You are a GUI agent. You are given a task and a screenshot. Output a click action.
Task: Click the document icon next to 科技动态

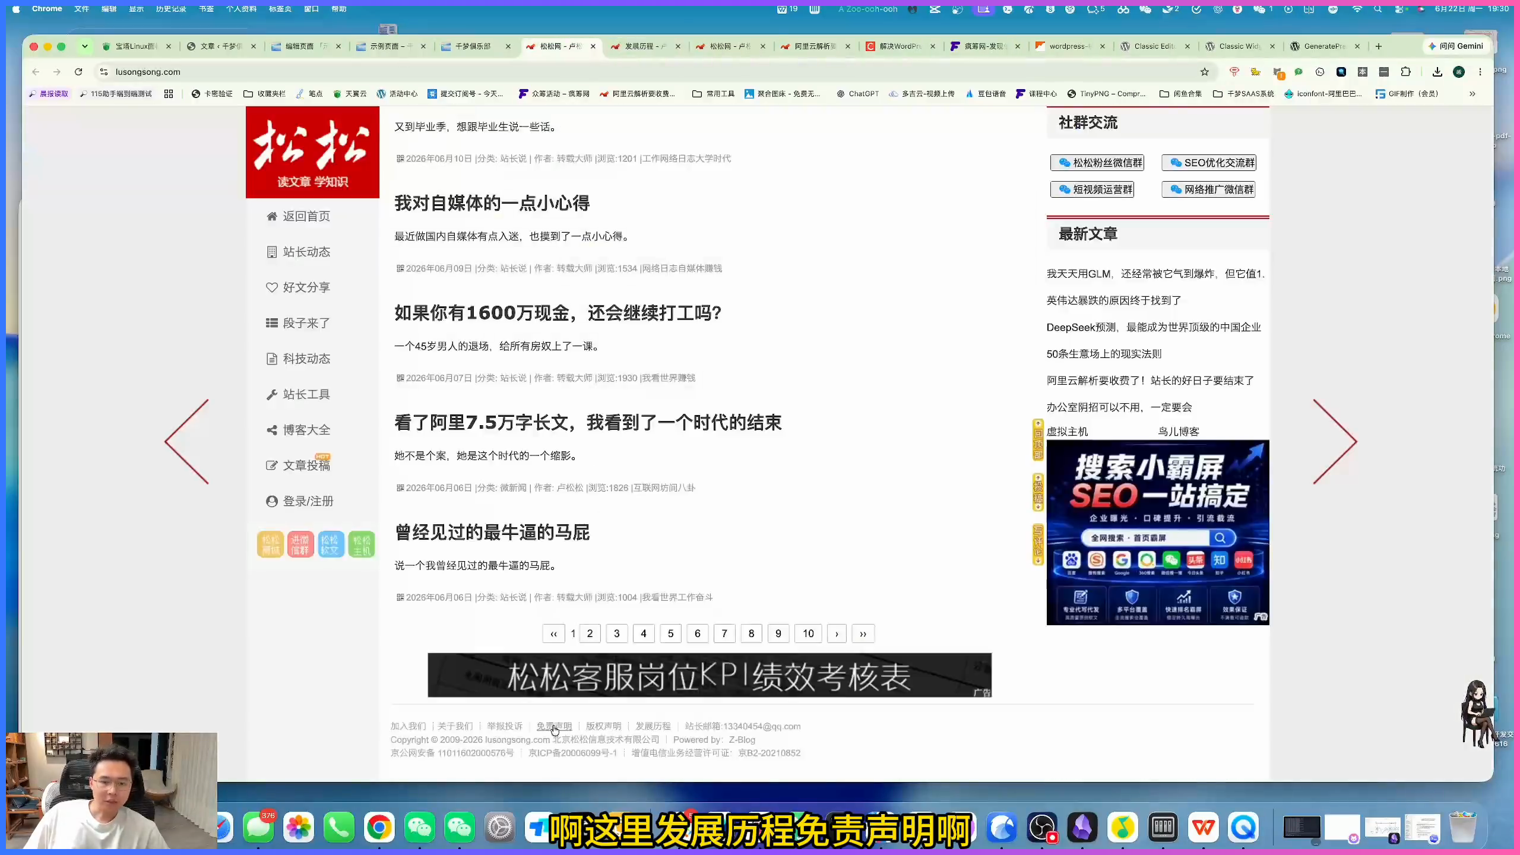click(x=271, y=359)
